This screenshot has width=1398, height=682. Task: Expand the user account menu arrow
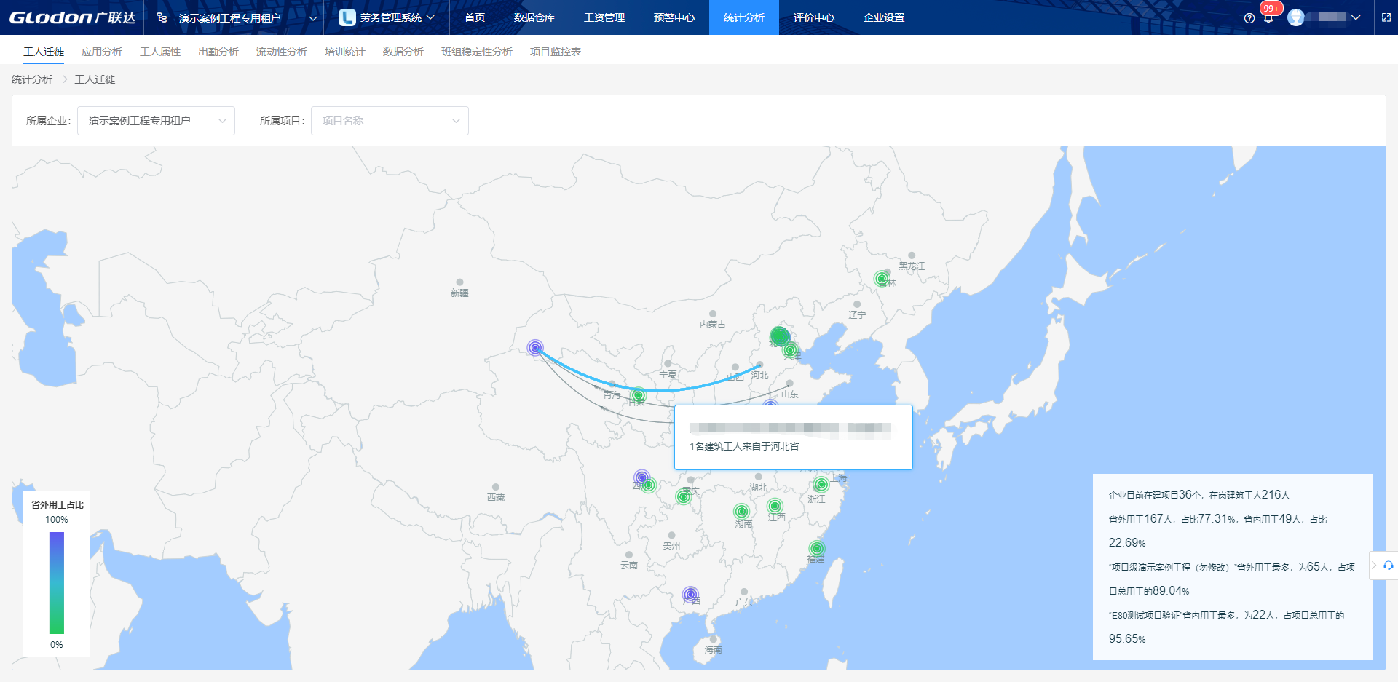[1356, 17]
